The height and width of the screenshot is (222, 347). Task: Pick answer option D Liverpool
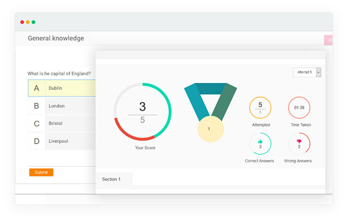point(61,141)
